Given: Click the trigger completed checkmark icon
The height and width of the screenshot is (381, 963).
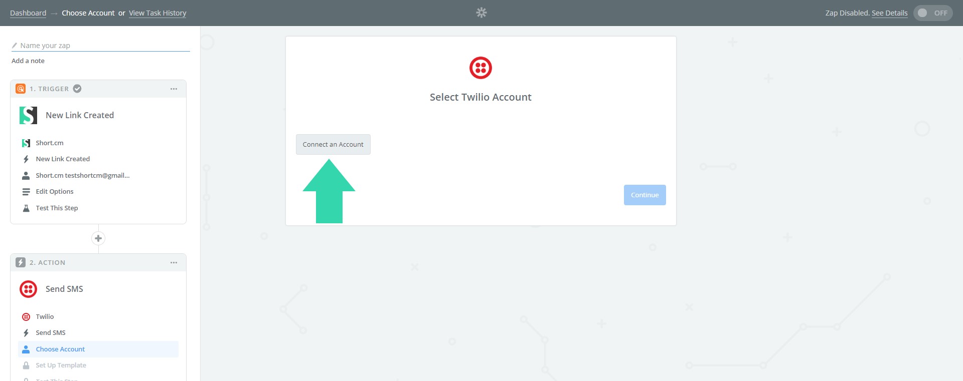Looking at the screenshot, I should (77, 89).
